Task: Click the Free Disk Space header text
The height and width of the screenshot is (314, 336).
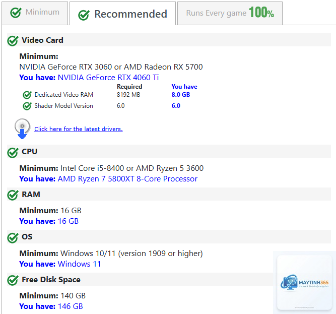Action: click(51, 280)
